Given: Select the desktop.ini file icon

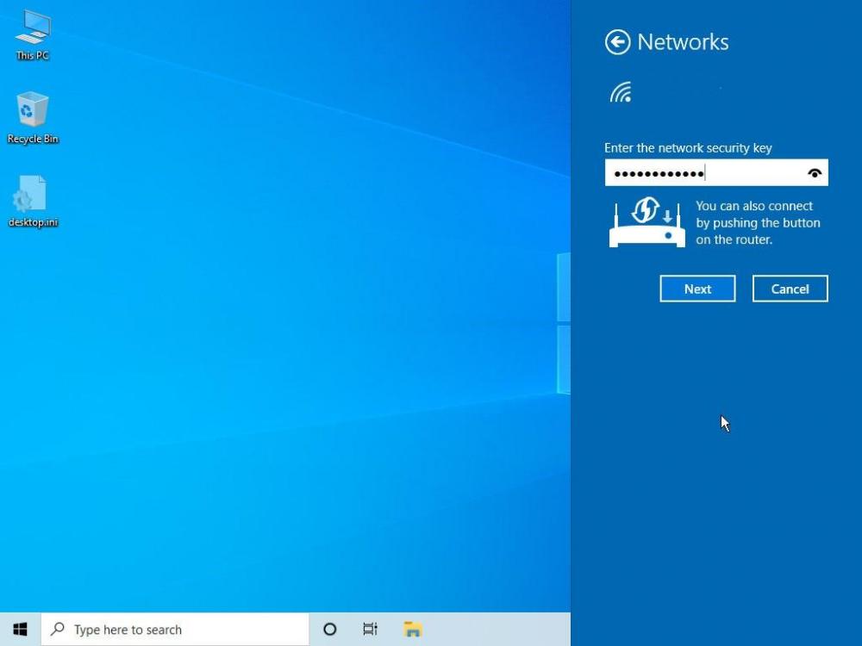Looking at the screenshot, I should (33, 202).
